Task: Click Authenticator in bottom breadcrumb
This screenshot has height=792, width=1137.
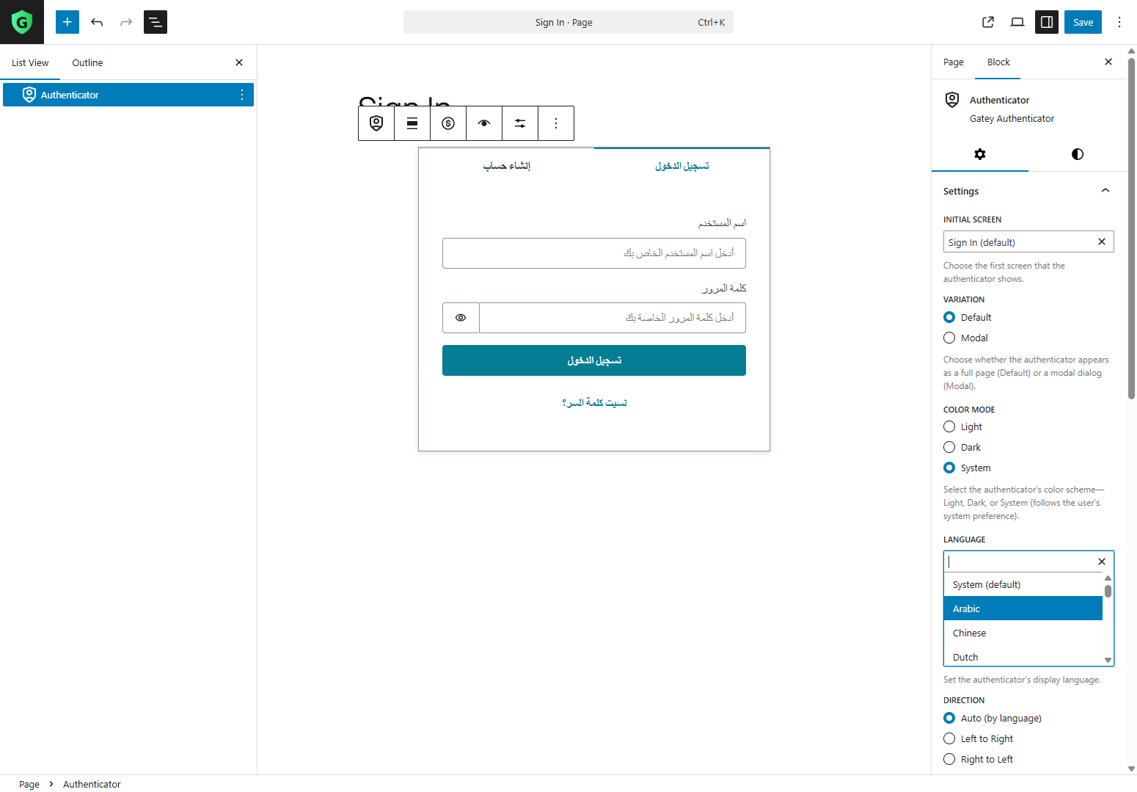Action: click(x=92, y=784)
